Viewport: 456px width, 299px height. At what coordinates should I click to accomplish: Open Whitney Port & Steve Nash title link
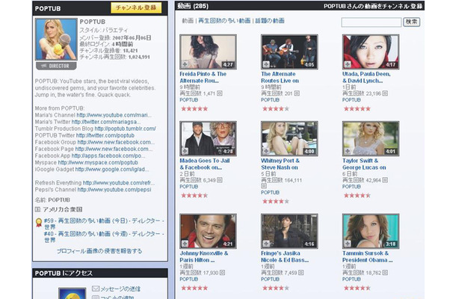pos(280,164)
